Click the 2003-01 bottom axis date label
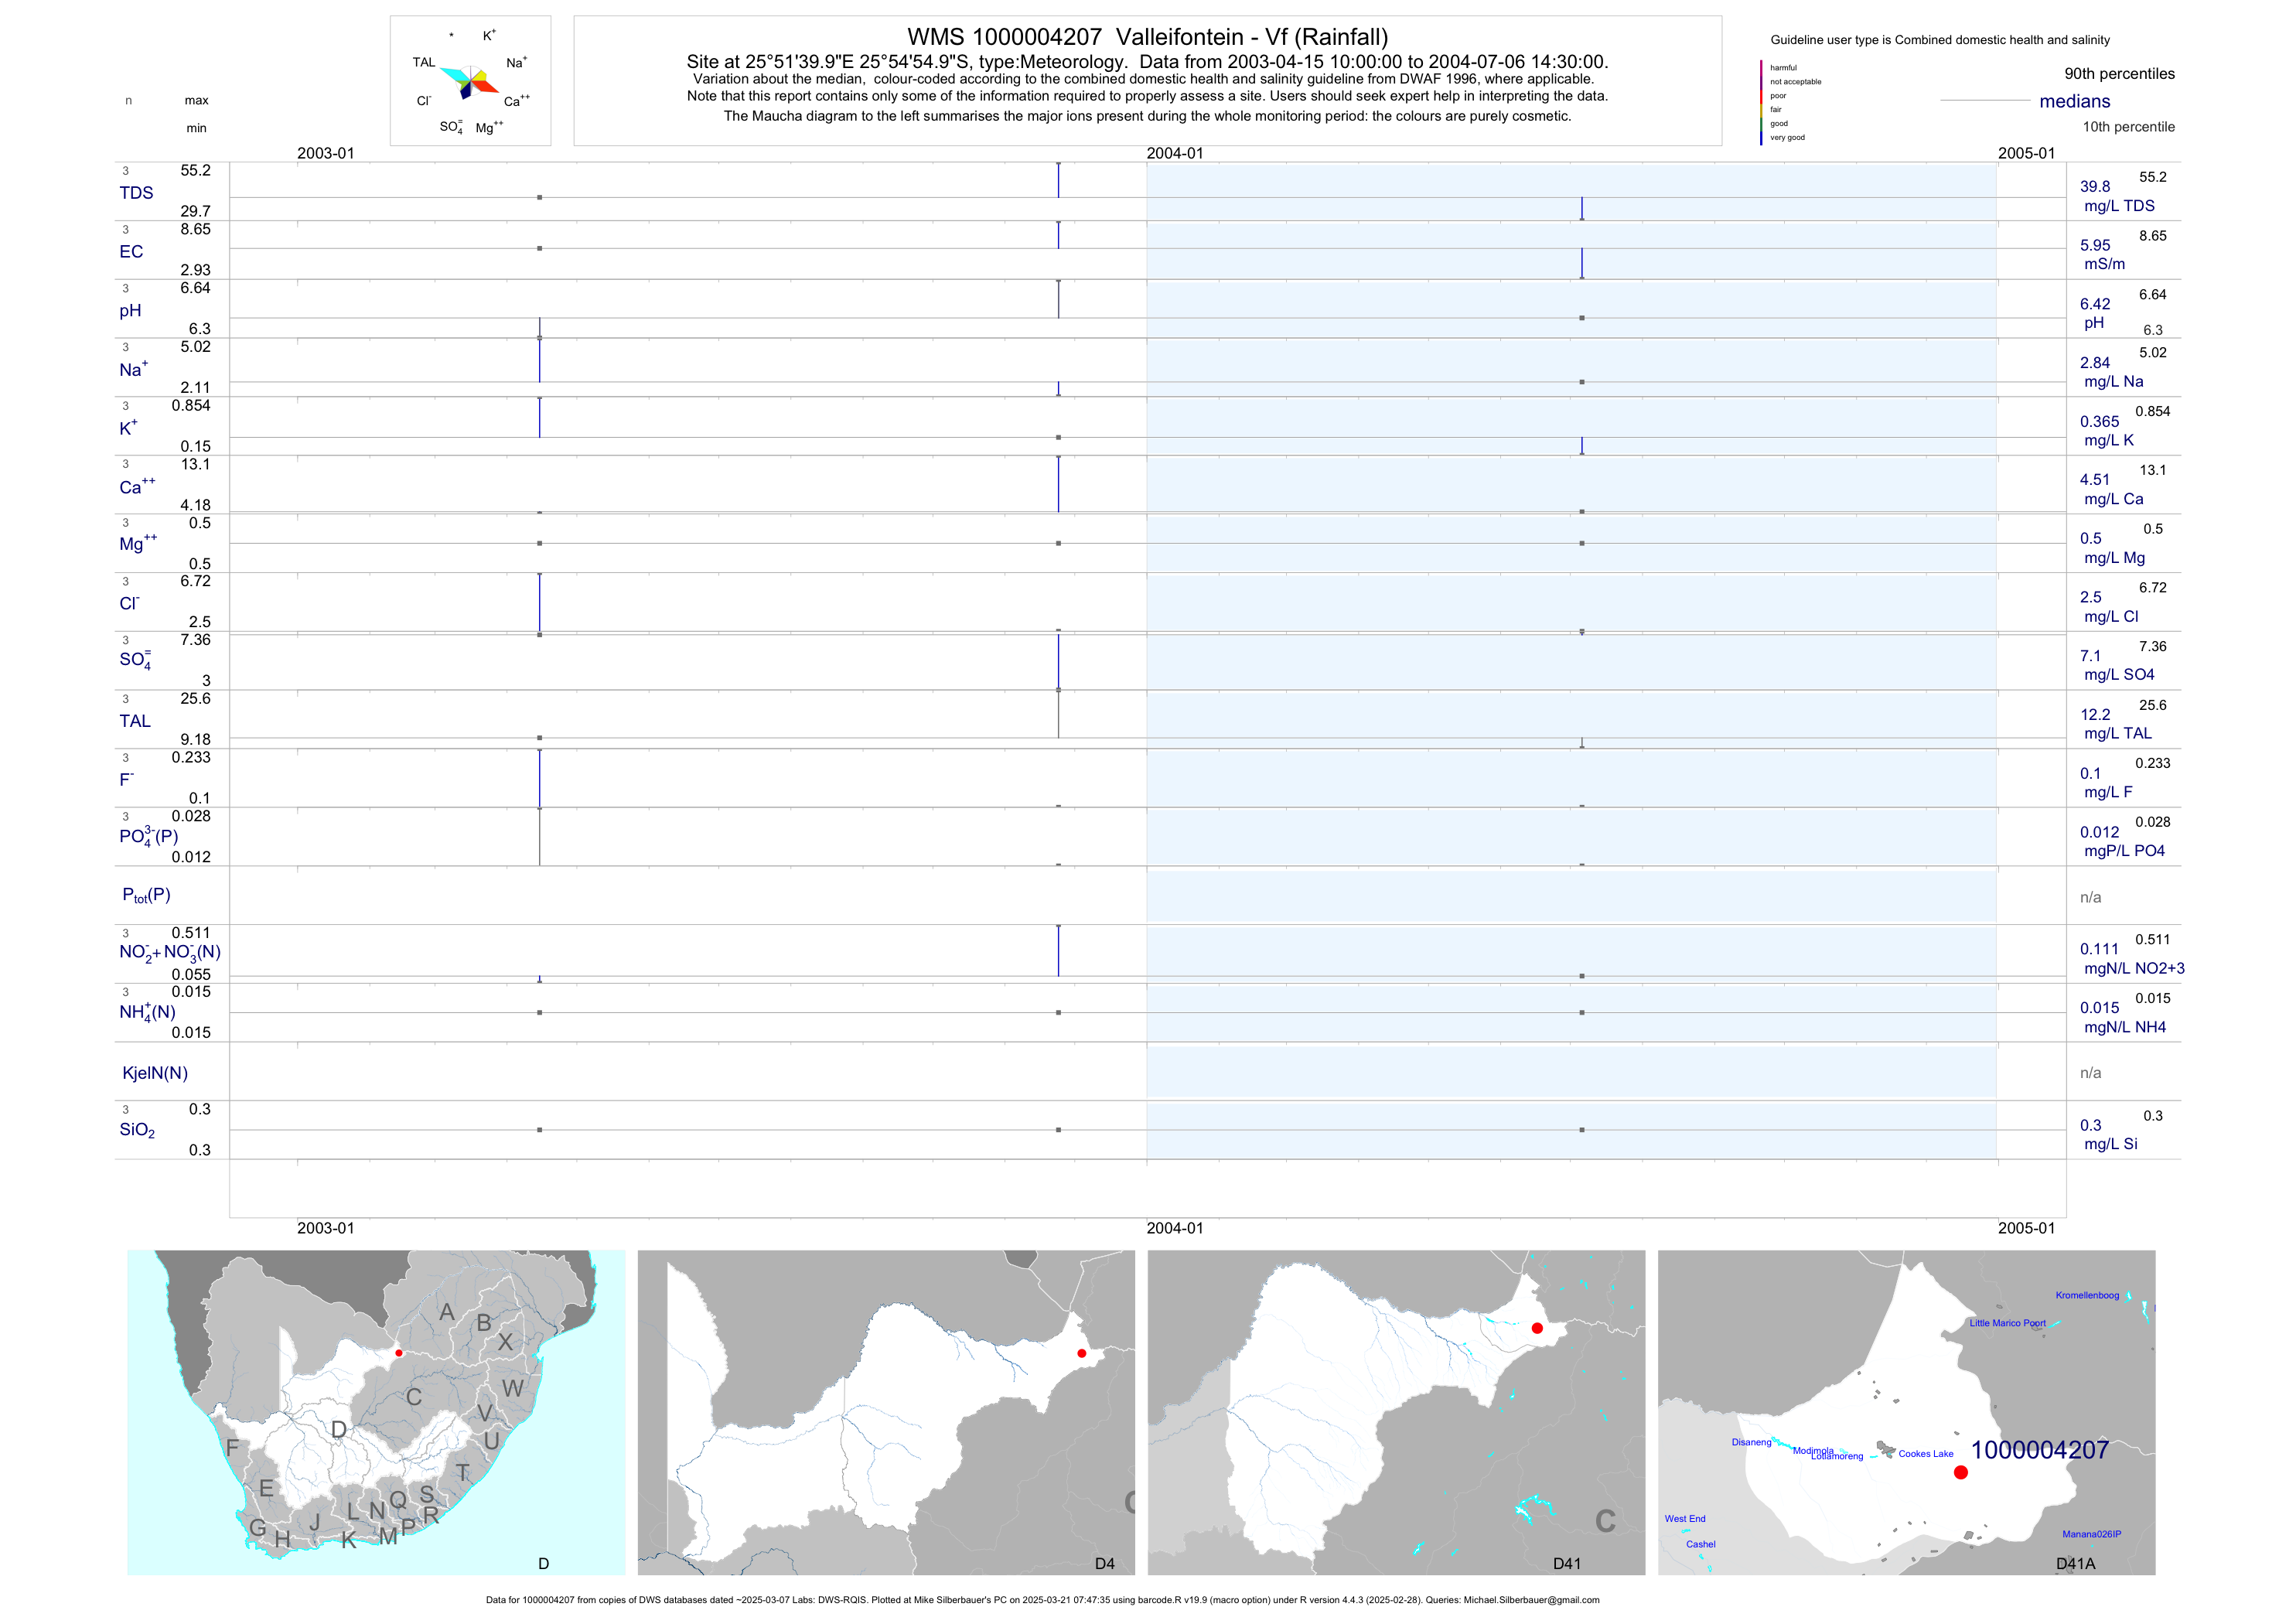Image resolution: width=2296 pixels, height=1624 pixels. point(325,1228)
